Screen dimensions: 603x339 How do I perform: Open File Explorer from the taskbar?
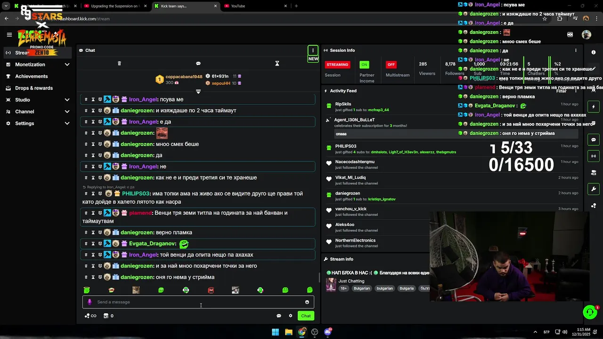[288, 332]
